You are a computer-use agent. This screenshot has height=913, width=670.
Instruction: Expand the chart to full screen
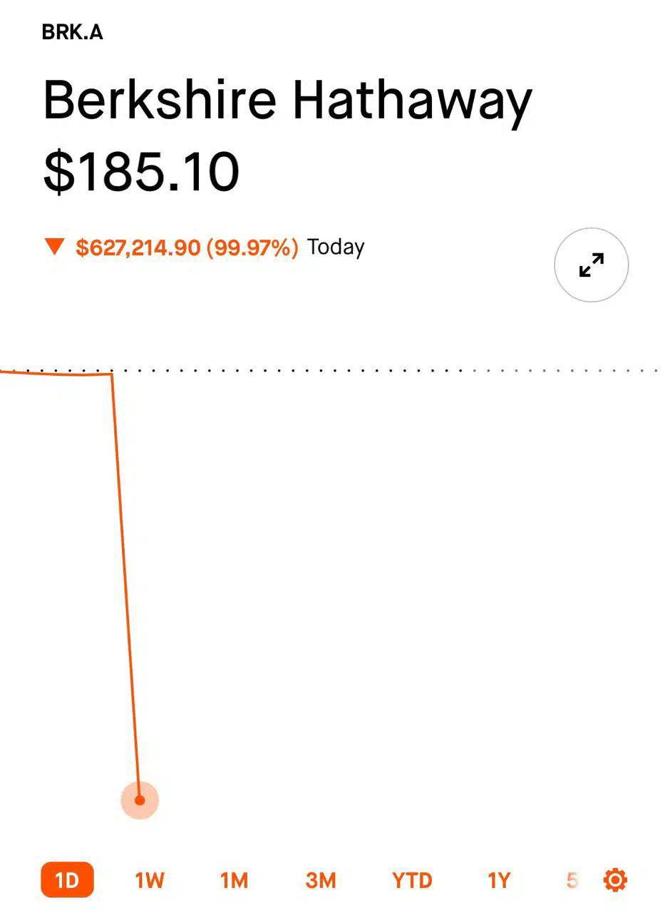tap(591, 265)
